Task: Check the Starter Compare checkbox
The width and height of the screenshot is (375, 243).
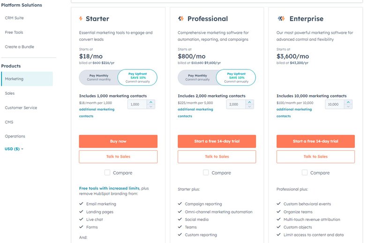Action: (x=107, y=173)
